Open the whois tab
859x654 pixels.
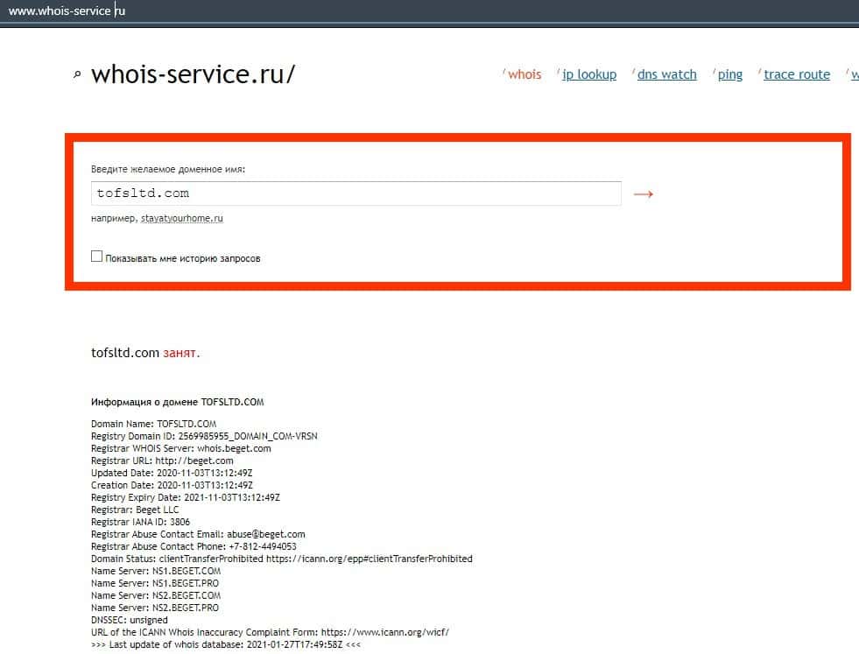525,74
